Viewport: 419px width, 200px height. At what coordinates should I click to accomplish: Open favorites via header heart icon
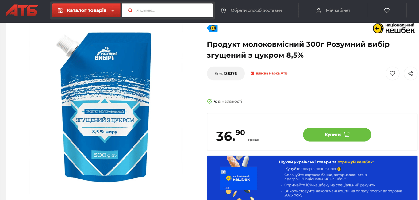click(387, 10)
